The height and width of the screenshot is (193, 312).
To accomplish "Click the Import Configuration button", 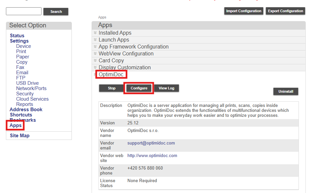I will pos(244,11).
